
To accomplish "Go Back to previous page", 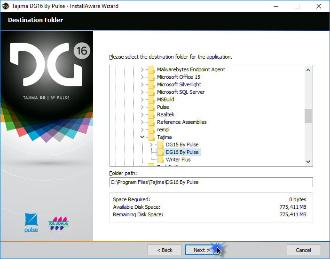I will pyautogui.click(x=165, y=250).
